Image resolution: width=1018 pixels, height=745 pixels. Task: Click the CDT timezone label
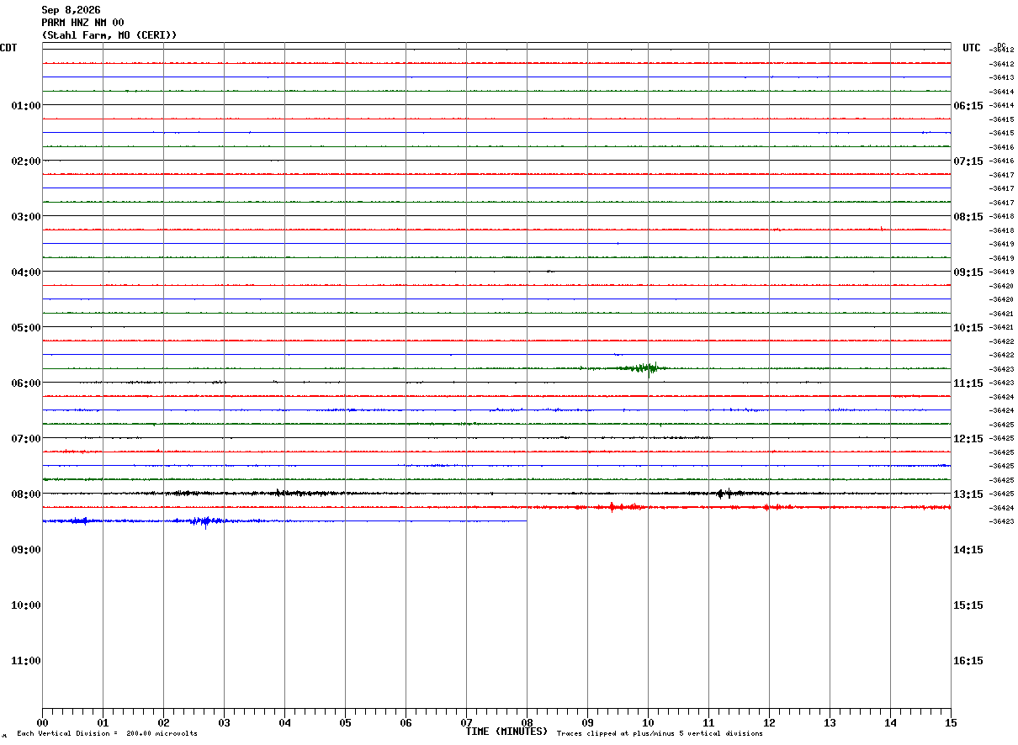(x=8, y=48)
